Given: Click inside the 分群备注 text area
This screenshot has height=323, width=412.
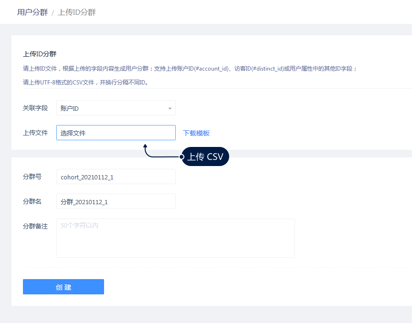Looking at the screenshot, I should [x=175, y=238].
